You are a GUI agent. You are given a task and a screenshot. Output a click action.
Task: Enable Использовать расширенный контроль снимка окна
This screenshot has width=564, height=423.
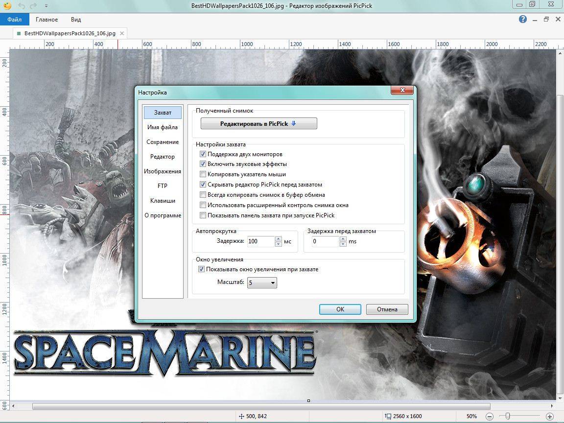(x=203, y=206)
